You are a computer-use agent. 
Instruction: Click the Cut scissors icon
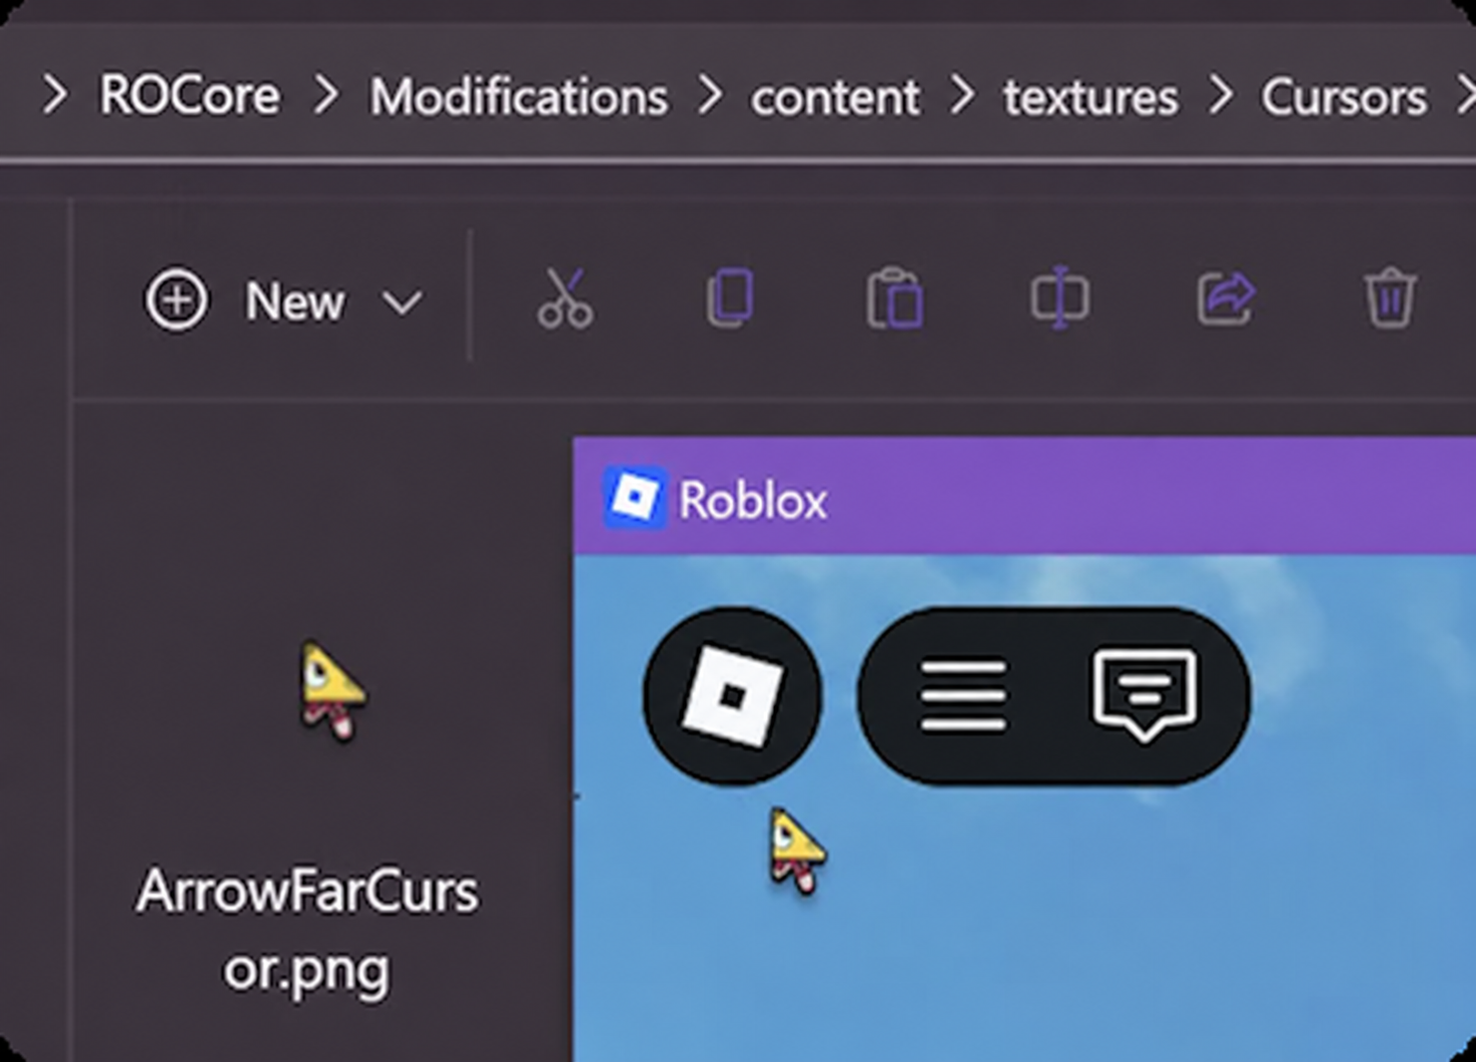(565, 298)
